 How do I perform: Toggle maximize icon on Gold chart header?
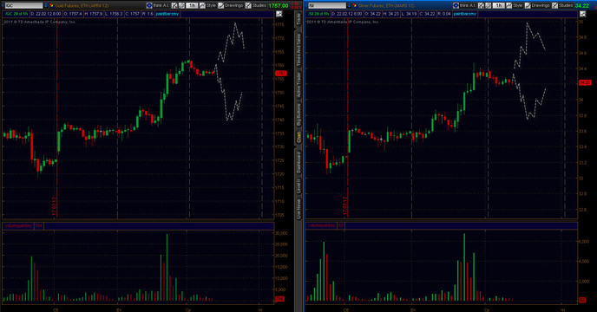point(279,14)
